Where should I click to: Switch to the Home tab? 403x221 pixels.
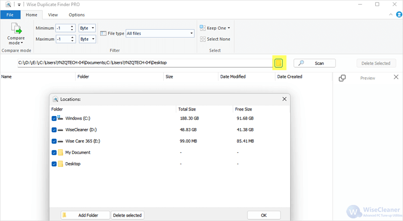pyautogui.click(x=31, y=15)
